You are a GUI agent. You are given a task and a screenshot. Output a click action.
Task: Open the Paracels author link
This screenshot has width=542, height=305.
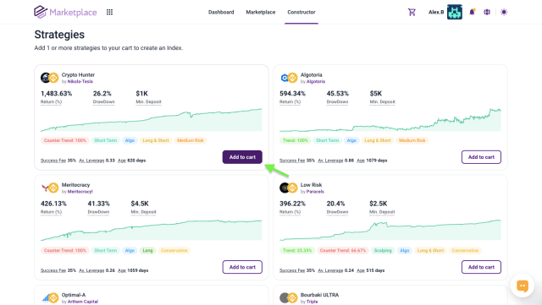pyautogui.click(x=315, y=192)
